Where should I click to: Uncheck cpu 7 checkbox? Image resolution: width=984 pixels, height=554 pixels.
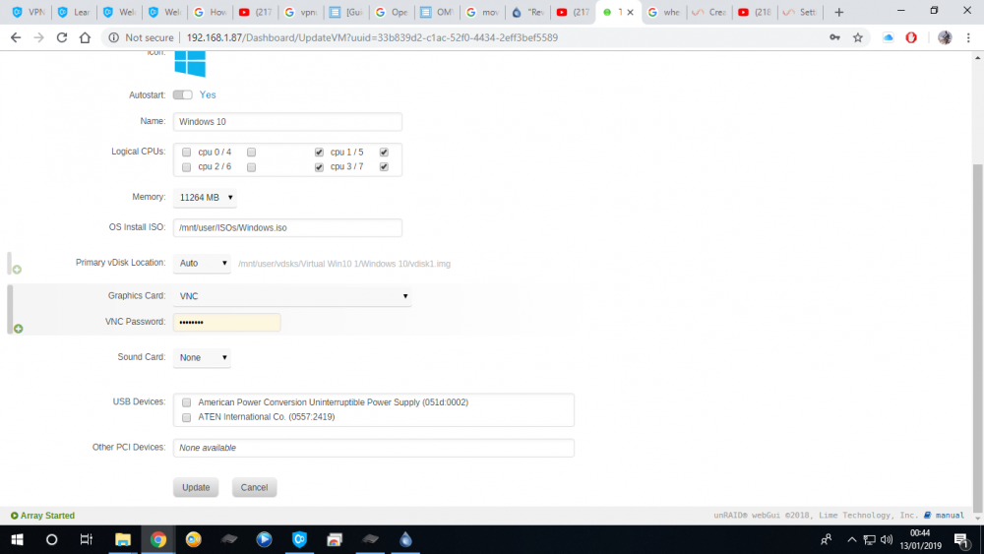coord(384,167)
